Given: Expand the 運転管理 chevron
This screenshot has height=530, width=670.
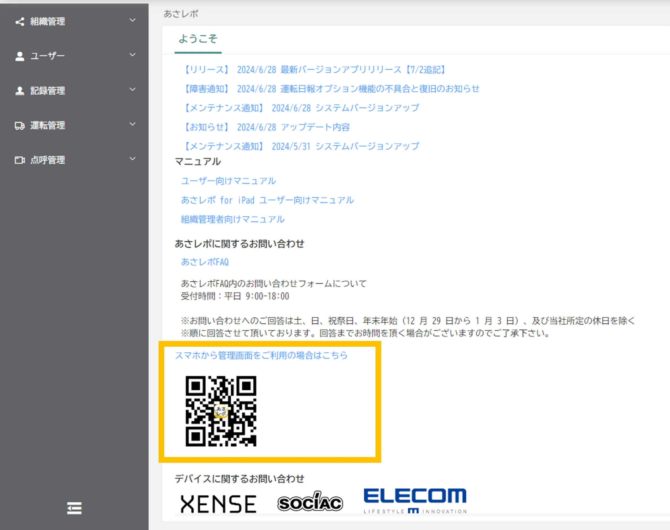Looking at the screenshot, I should point(133,124).
